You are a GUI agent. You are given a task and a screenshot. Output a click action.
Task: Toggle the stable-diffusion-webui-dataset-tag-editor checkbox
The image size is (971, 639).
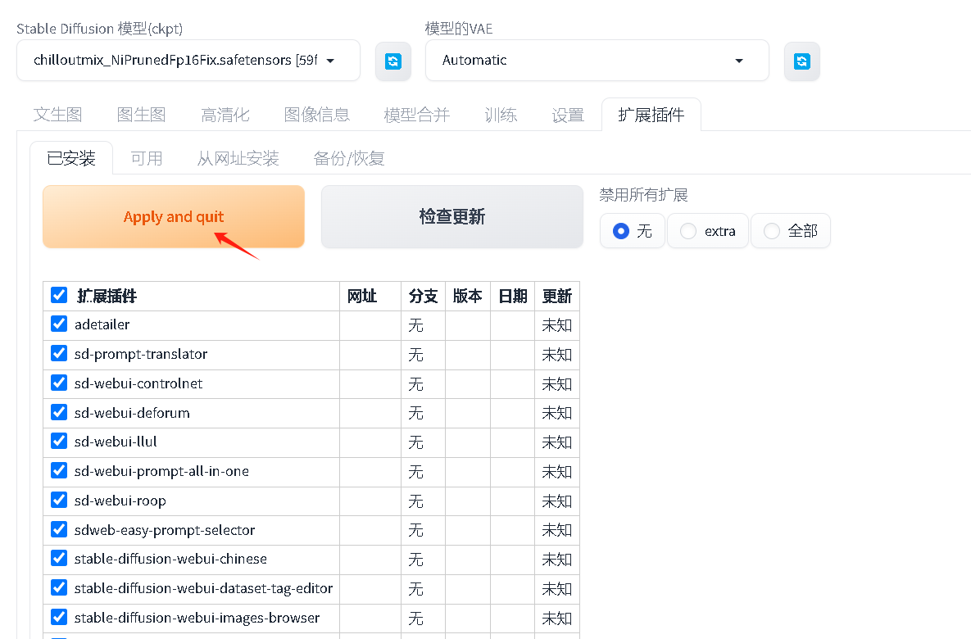59,587
